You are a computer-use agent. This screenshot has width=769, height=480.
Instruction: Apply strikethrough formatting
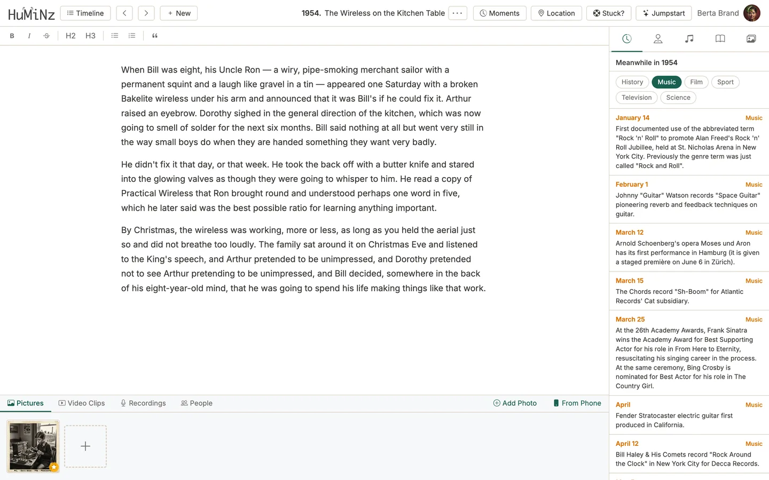46,36
